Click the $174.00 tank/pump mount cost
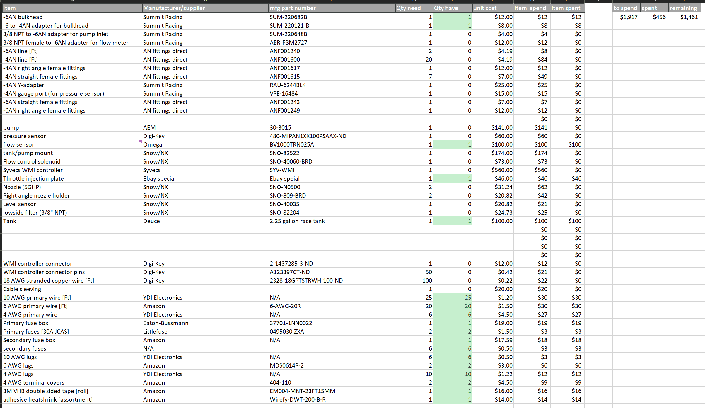The image size is (705, 408). click(x=493, y=153)
